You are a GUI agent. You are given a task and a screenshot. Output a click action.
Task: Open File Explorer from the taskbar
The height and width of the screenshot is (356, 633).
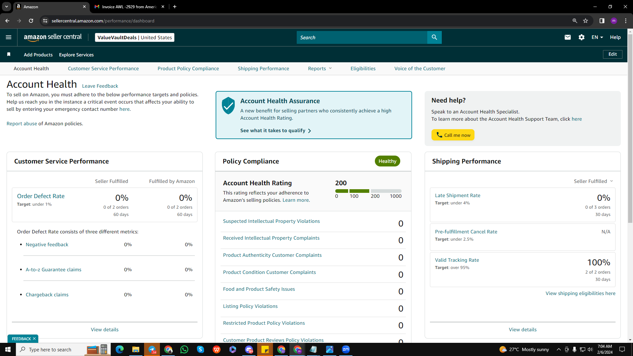tap(136, 349)
